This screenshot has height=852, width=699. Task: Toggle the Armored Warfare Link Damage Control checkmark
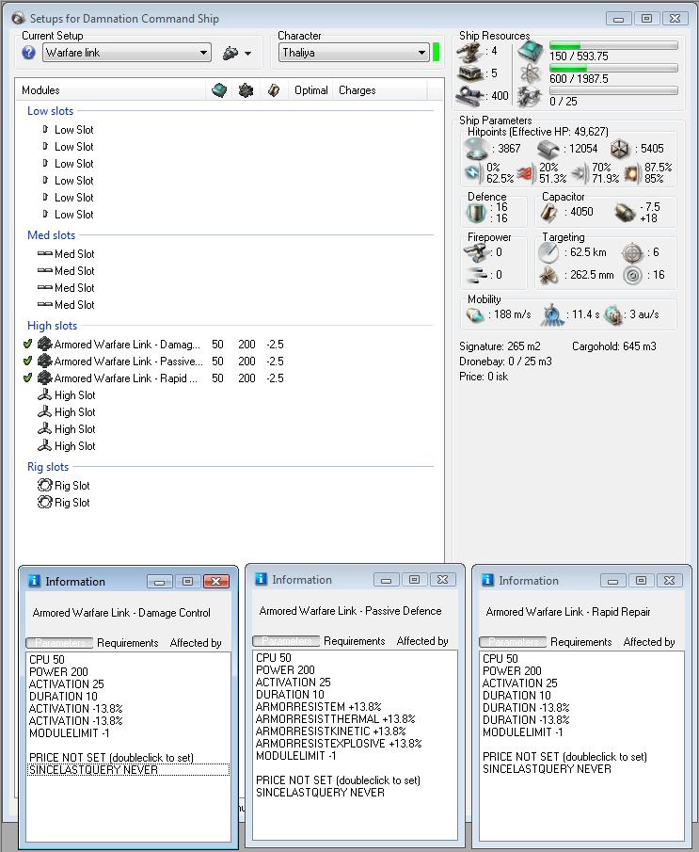27,344
